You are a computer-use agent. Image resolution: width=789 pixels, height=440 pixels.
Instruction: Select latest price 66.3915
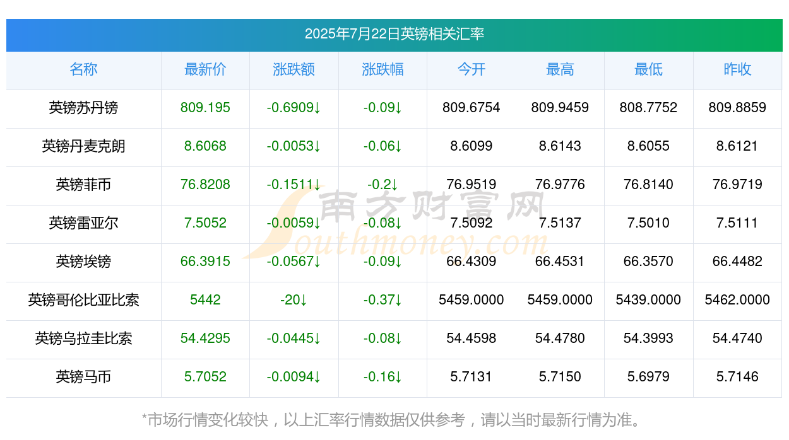pyautogui.click(x=205, y=262)
